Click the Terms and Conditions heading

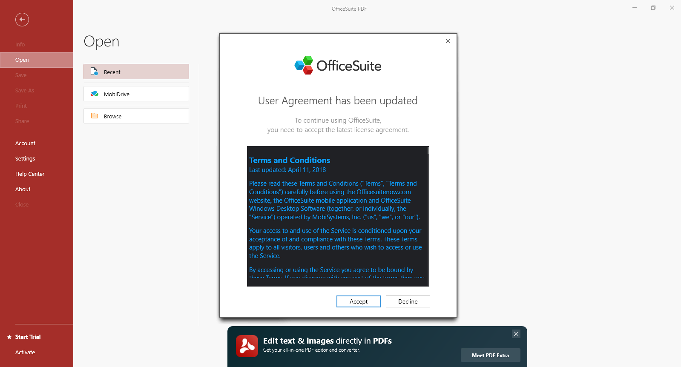(x=290, y=161)
